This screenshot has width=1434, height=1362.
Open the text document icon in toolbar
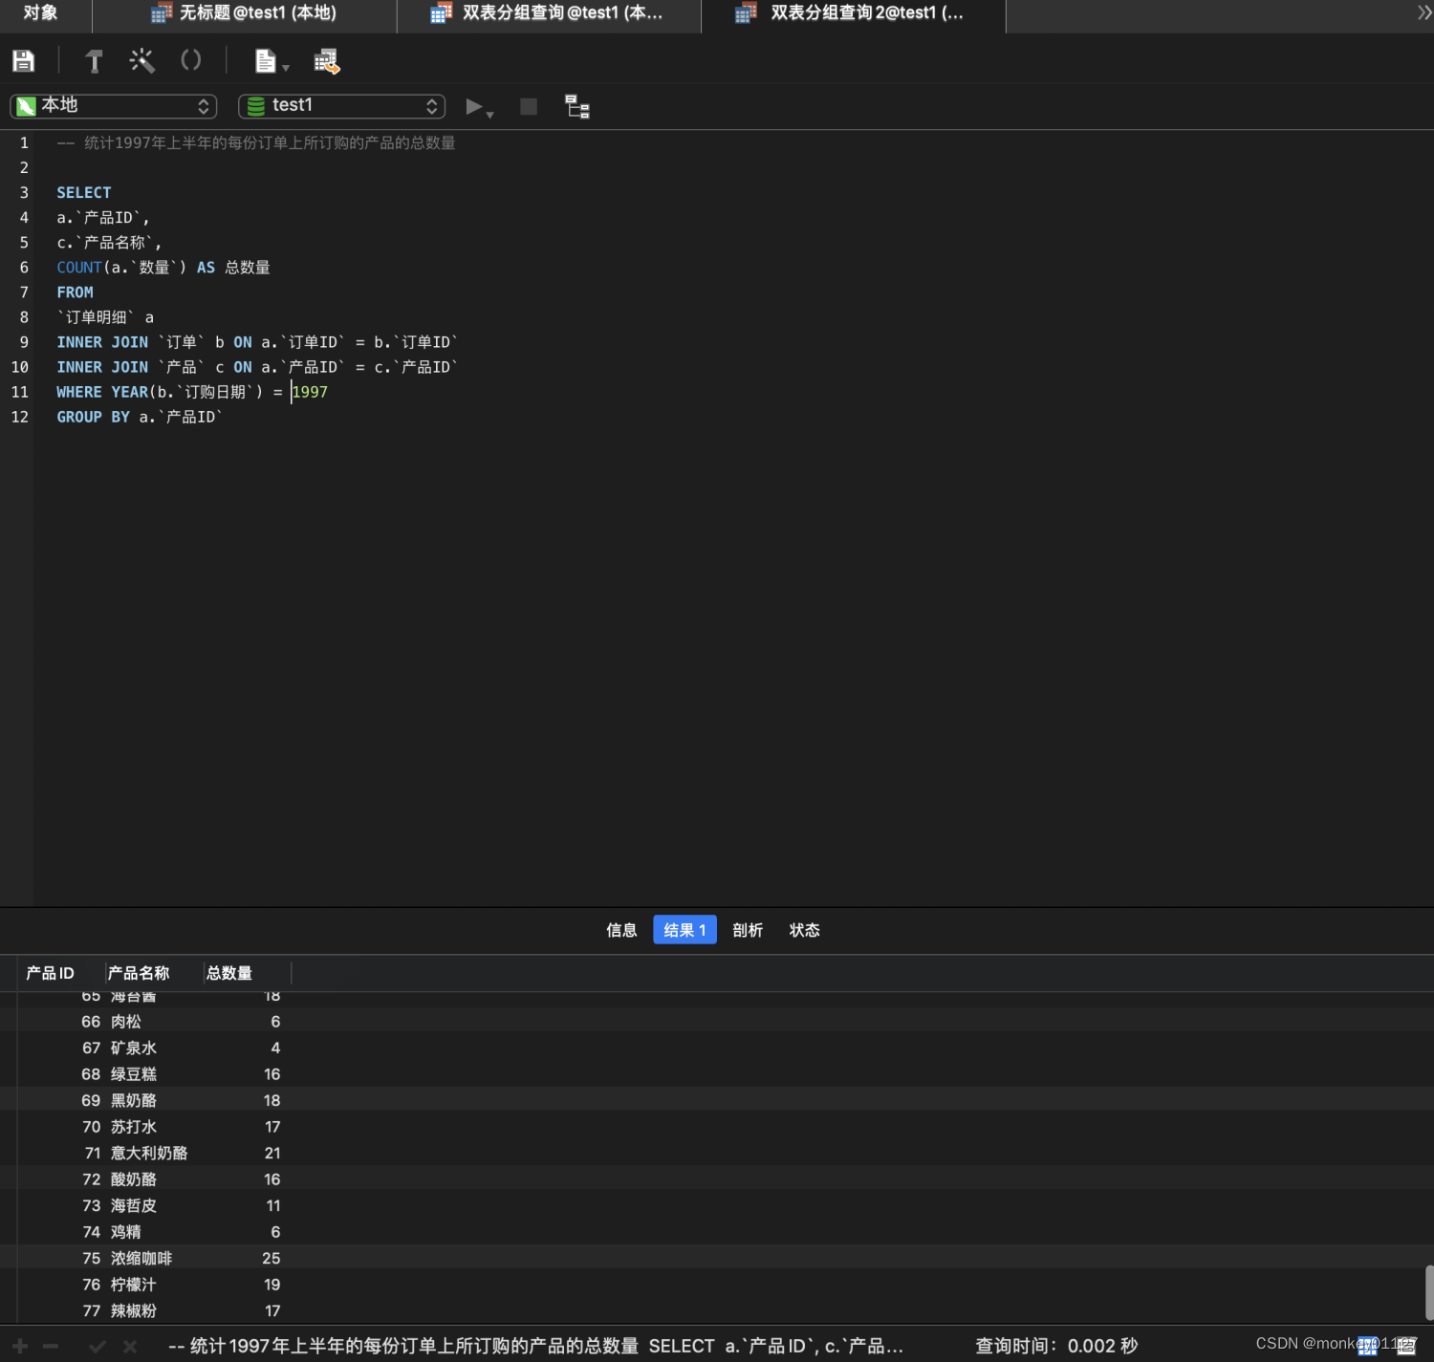pyautogui.click(x=265, y=61)
